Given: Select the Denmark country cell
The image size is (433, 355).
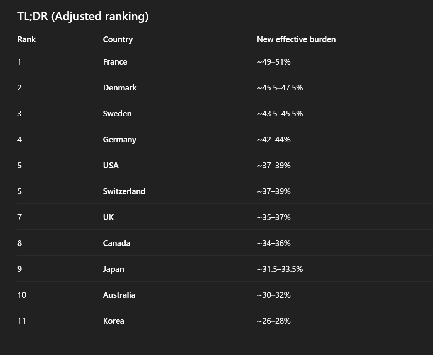Looking at the screenshot, I should pos(120,88).
